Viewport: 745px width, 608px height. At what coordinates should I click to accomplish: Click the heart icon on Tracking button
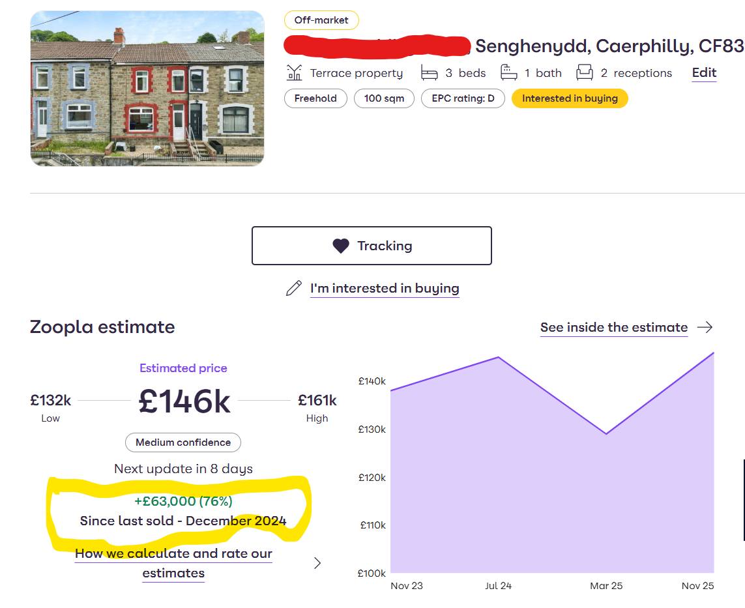pyautogui.click(x=341, y=246)
